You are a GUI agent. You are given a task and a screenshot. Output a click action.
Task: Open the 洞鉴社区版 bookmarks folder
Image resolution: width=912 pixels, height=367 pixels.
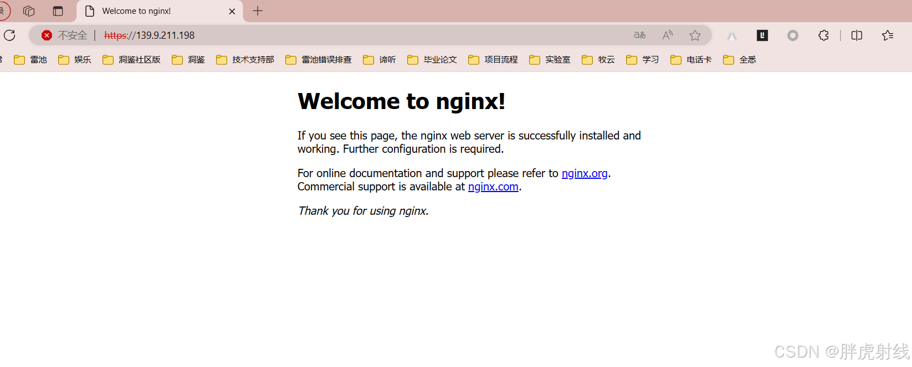point(132,60)
